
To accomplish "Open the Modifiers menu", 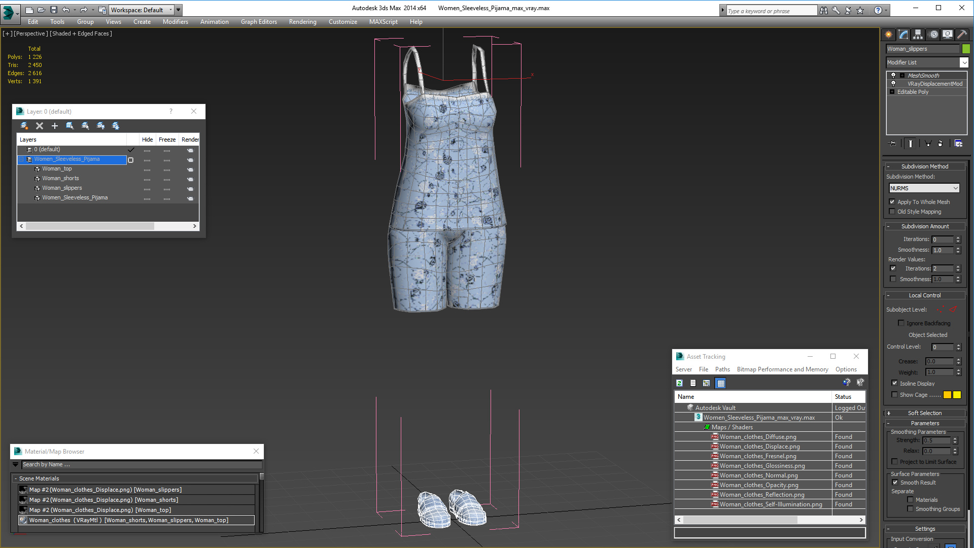I will [x=175, y=21].
